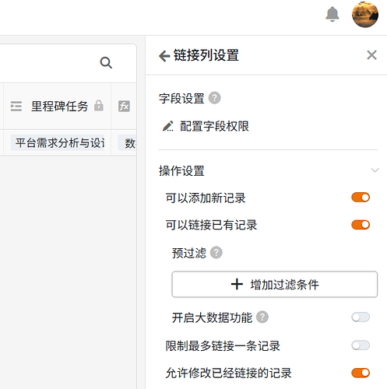Open the user avatar menu
This screenshot has width=387, height=389.
point(365,14)
